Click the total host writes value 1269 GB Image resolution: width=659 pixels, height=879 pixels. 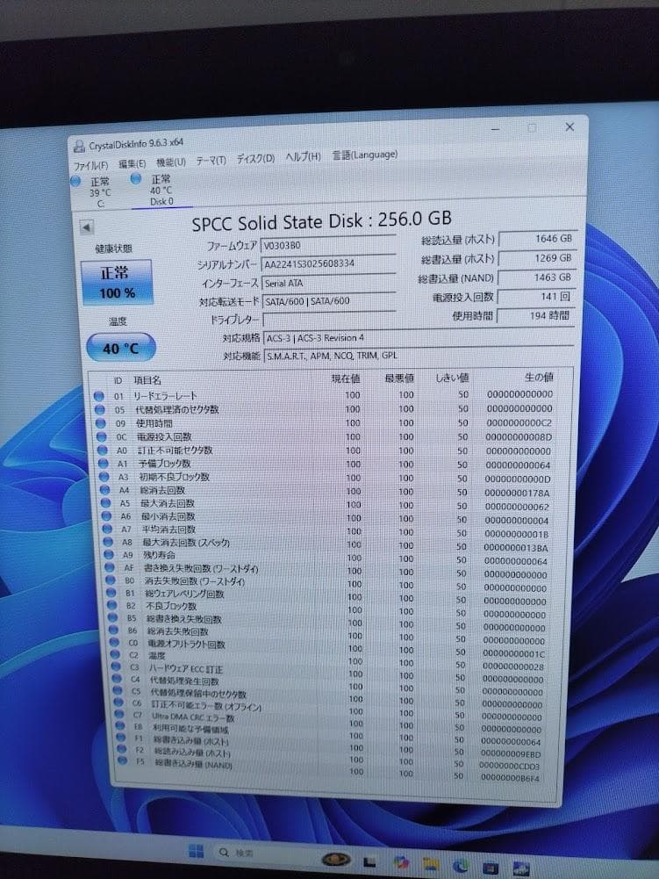coord(536,258)
